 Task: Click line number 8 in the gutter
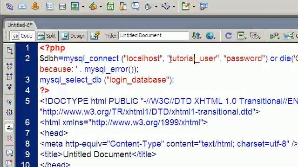click(27, 144)
